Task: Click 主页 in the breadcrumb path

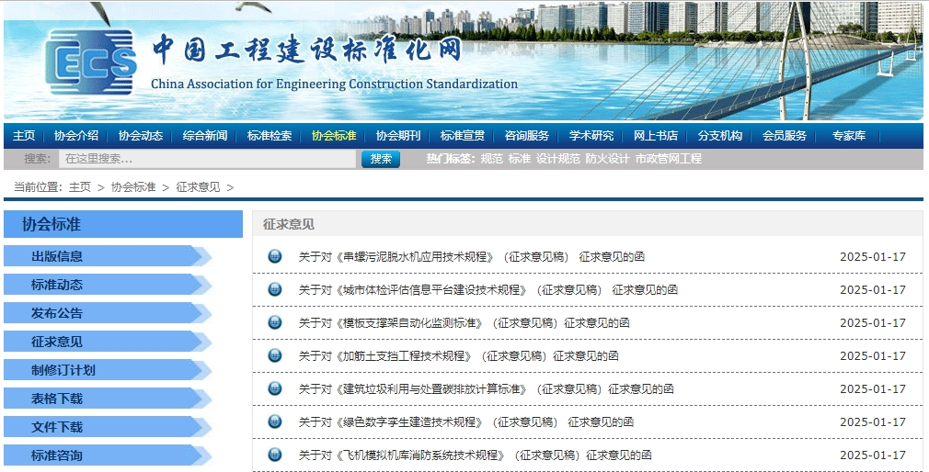Action: pyautogui.click(x=80, y=187)
